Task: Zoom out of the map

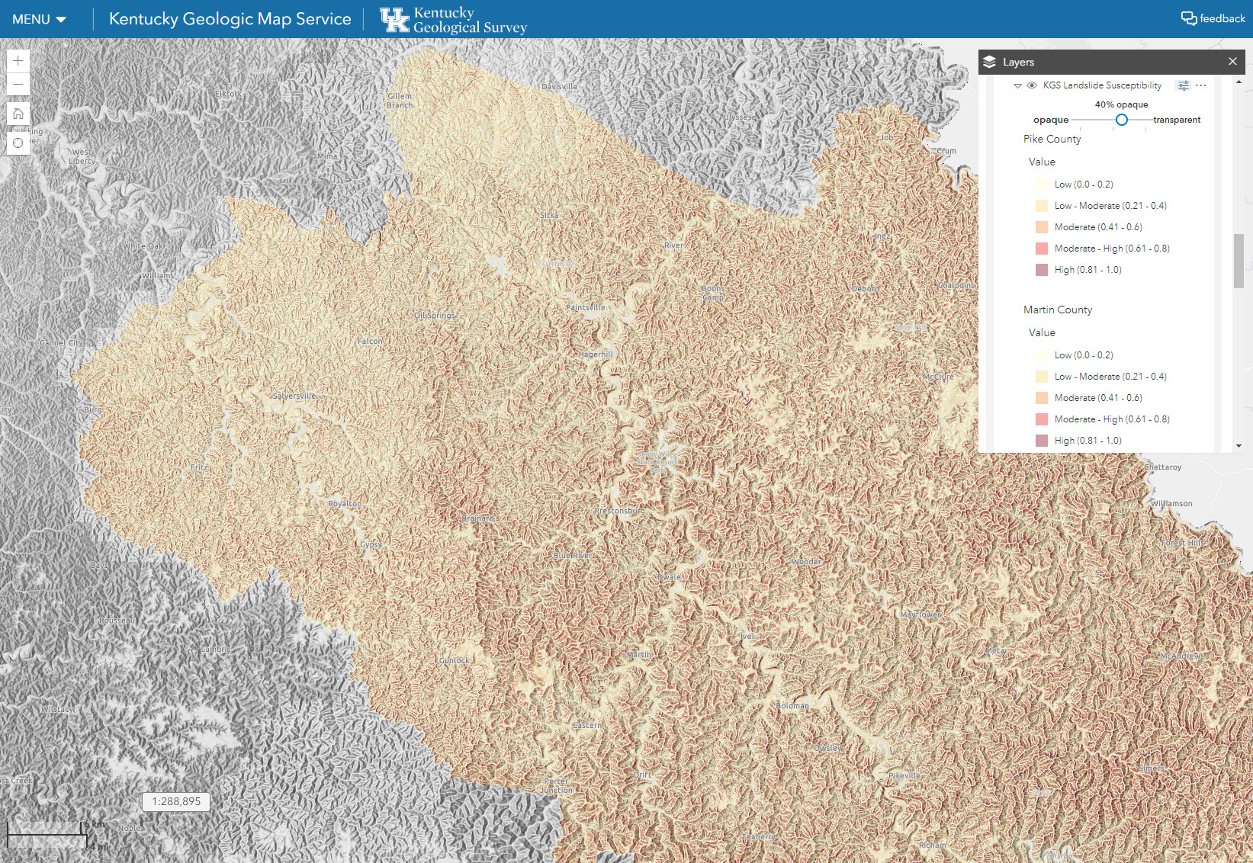Action: click(x=18, y=84)
